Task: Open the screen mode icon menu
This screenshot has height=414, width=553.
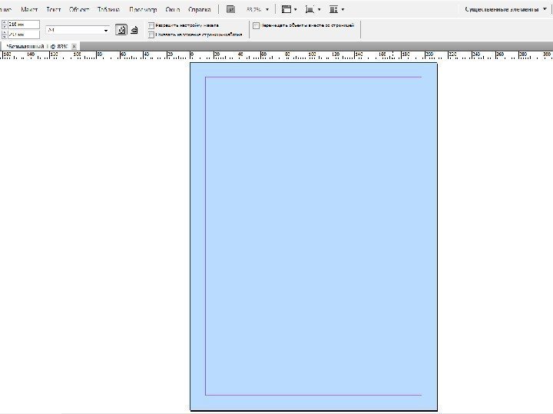Action: pyautogui.click(x=313, y=9)
